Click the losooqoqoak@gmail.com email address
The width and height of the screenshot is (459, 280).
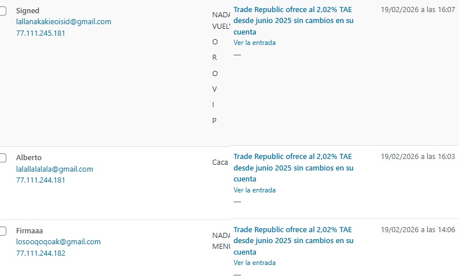(x=58, y=242)
